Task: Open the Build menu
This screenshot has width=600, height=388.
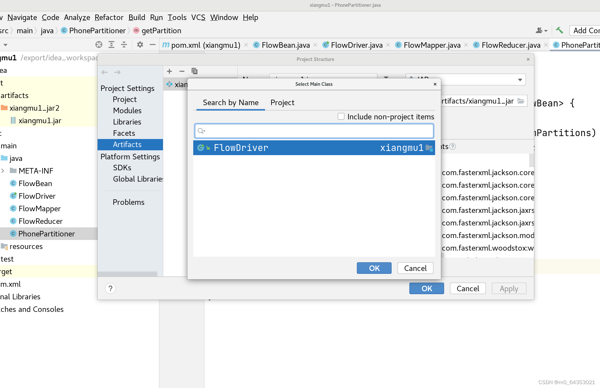Action: [x=137, y=17]
